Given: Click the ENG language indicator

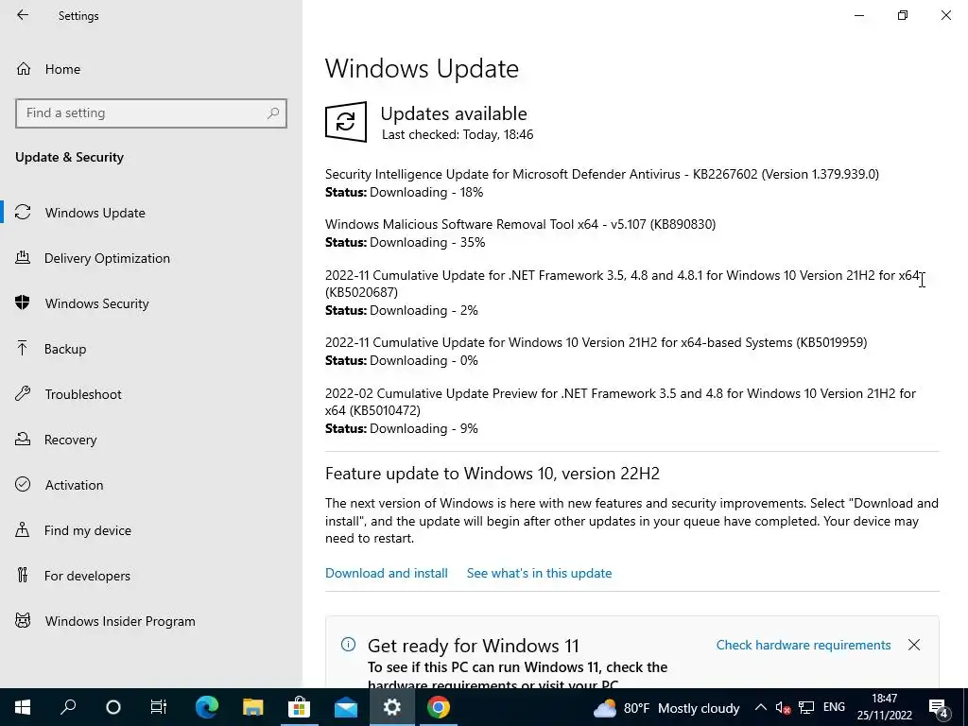Looking at the screenshot, I should click(834, 707).
